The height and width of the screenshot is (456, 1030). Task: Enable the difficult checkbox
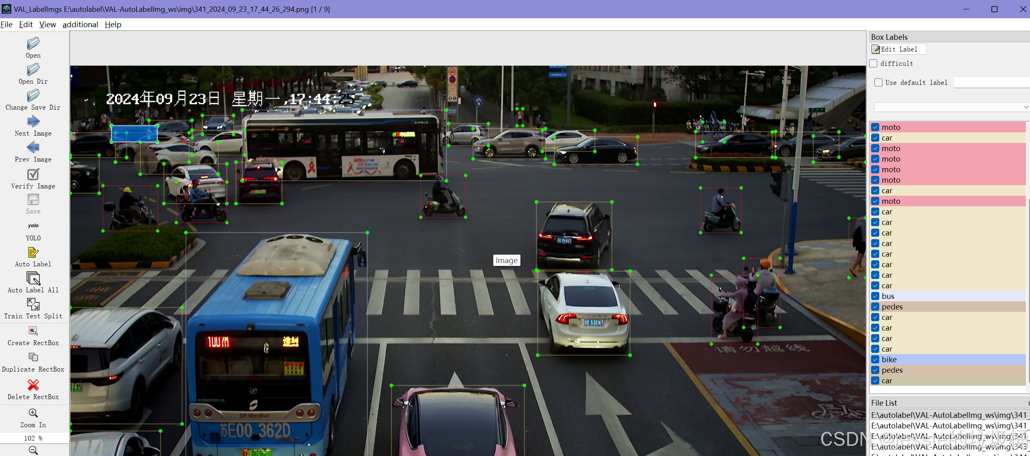pyautogui.click(x=874, y=63)
